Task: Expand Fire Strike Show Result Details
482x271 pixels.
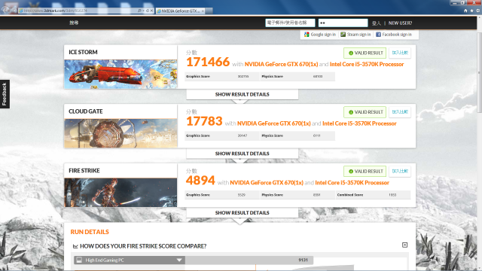Action: (243, 212)
